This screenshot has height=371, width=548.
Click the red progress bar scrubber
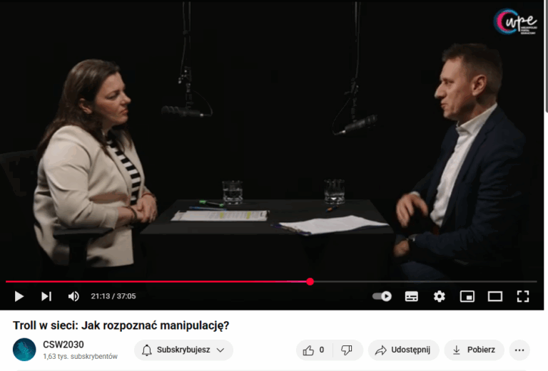click(310, 282)
